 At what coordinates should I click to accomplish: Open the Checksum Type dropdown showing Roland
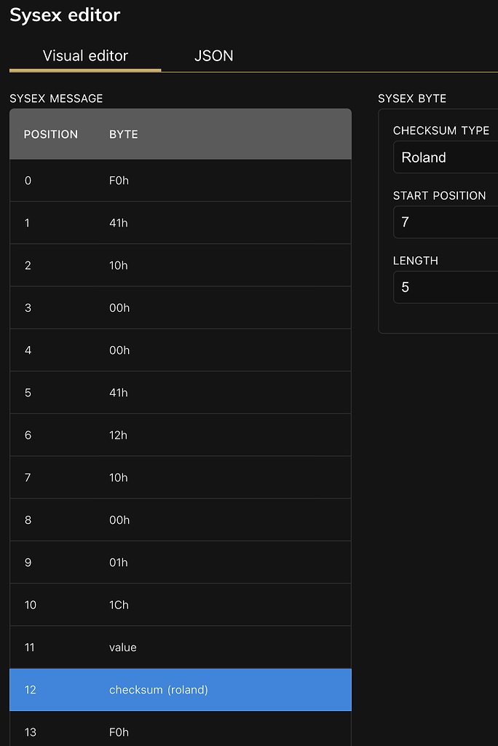click(x=446, y=157)
